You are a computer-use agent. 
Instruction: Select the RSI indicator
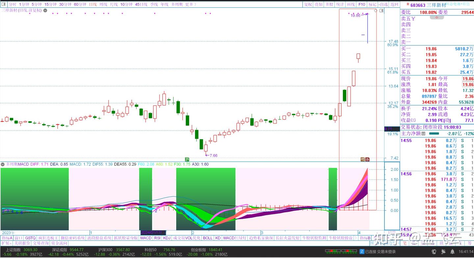coord(157,238)
